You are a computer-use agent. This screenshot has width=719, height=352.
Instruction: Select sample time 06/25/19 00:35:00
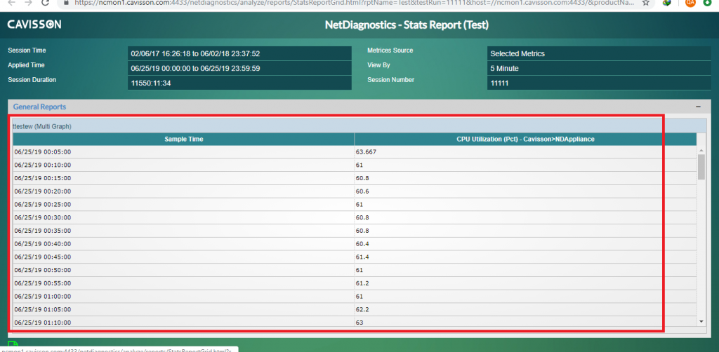pyautogui.click(x=43, y=230)
